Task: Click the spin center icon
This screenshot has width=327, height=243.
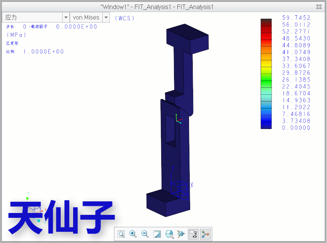Action: pyautogui.click(x=181, y=234)
